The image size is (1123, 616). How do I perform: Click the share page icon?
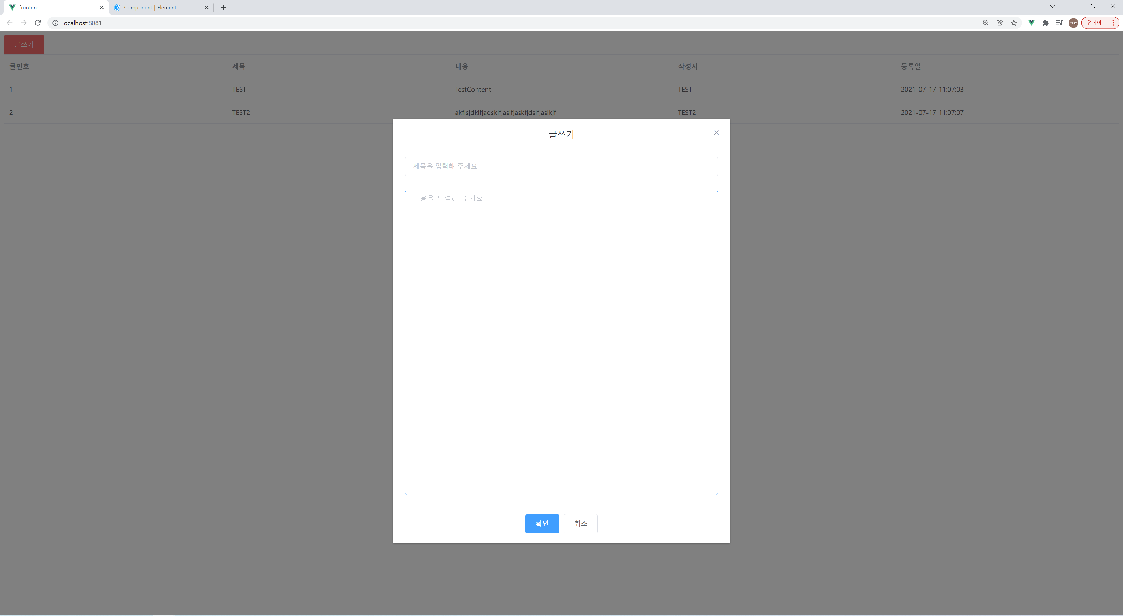999,23
